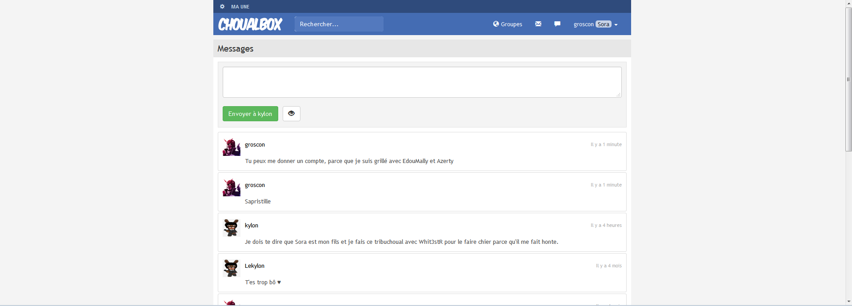Click the gear icon beside MA UNE
Screen dimensions: 852x306
click(222, 7)
